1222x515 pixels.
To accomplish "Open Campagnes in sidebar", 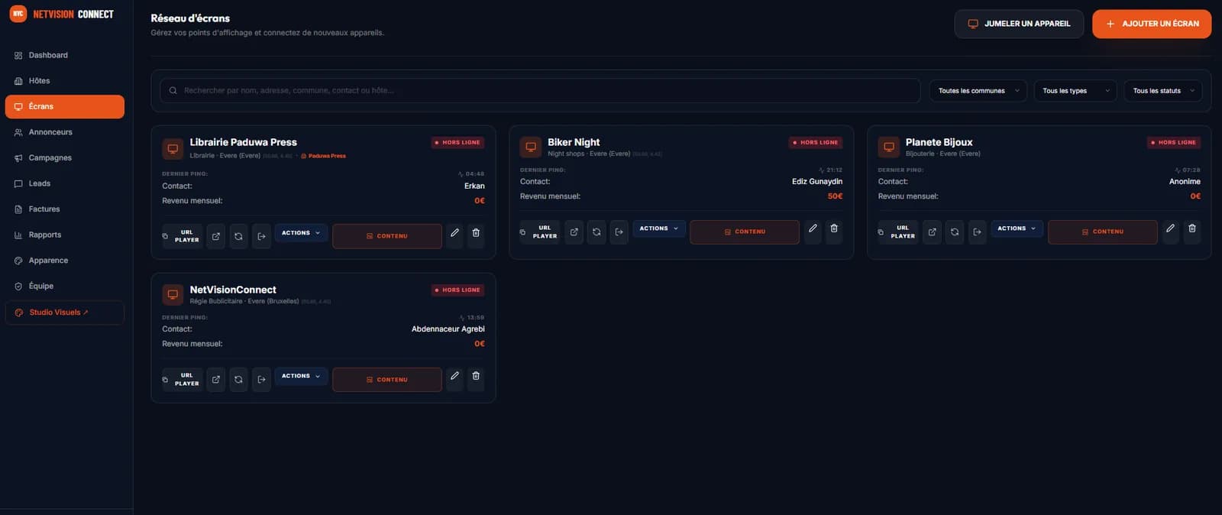I will pos(64,158).
